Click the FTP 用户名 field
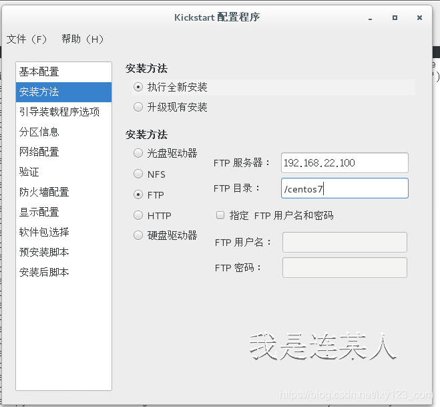 click(x=345, y=242)
